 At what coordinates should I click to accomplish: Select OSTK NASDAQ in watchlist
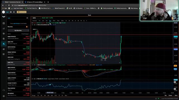(18, 48)
